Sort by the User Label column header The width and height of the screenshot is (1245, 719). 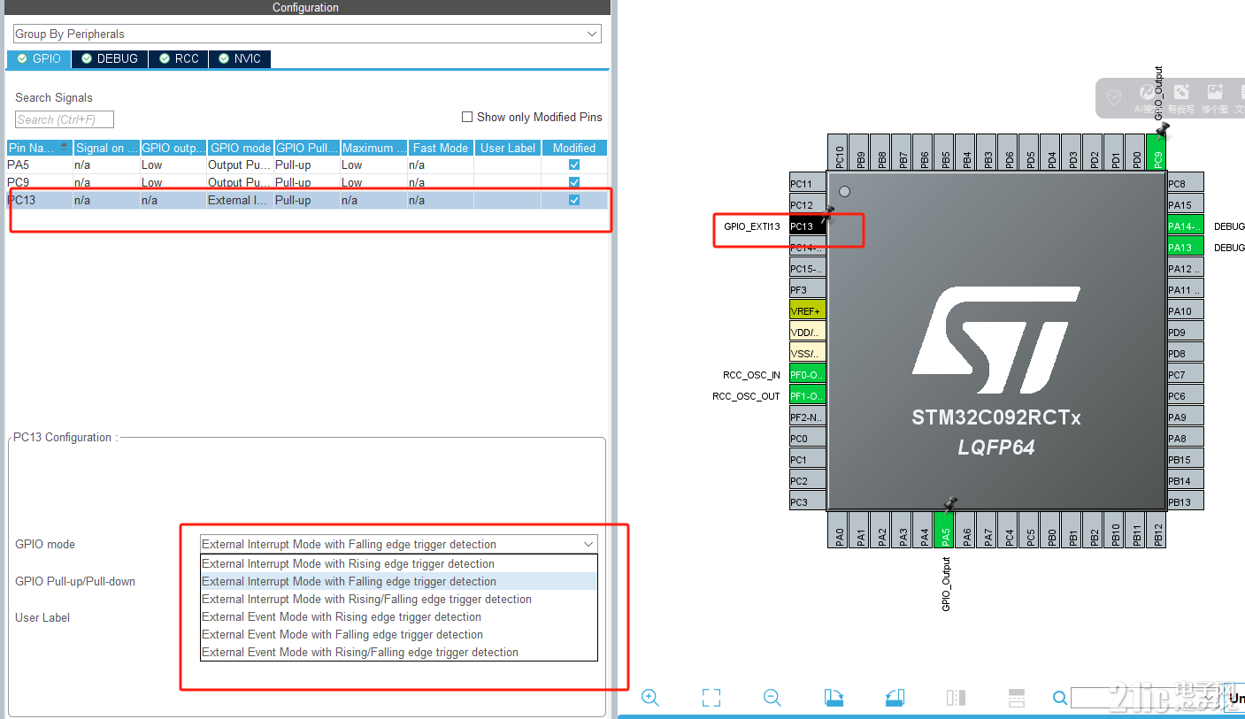click(x=508, y=148)
